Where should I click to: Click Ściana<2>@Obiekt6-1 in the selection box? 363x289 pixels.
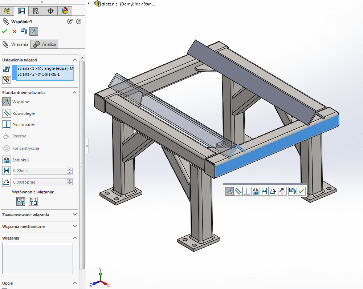coord(38,74)
